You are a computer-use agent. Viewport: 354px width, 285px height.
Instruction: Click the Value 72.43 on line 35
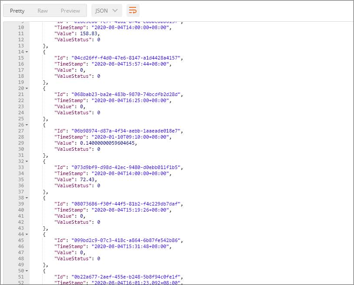coord(87,179)
